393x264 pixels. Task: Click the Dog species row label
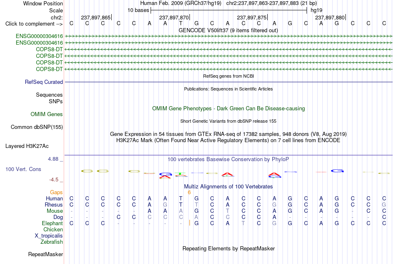(58, 217)
